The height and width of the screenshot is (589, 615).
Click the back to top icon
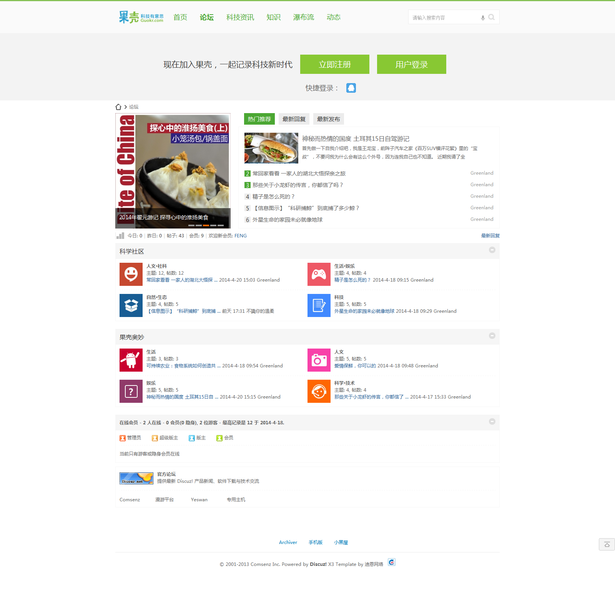point(607,544)
